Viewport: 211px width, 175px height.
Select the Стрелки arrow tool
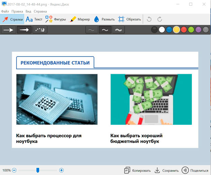[x=12, y=19]
